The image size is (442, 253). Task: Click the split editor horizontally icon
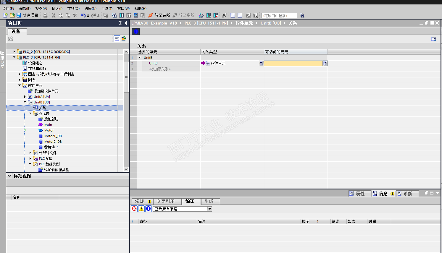click(233, 15)
